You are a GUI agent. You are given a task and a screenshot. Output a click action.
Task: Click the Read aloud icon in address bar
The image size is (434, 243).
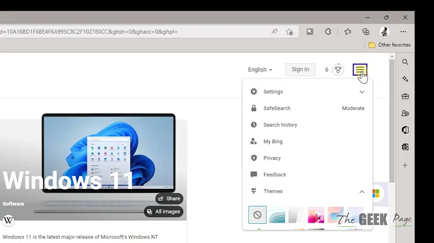coord(274,32)
